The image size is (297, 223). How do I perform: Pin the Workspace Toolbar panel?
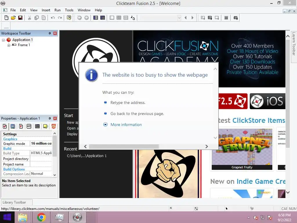pyautogui.click(x=50, y=33)
